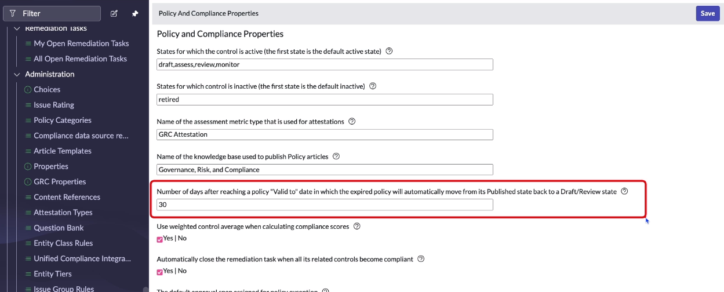Click help icon for weighted control average

(357, 226)
